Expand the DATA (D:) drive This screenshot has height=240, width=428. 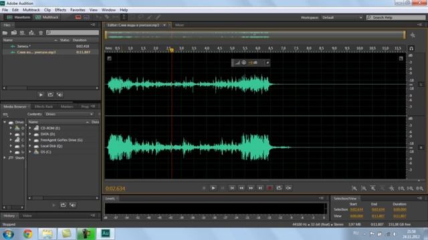coord(30,134)
